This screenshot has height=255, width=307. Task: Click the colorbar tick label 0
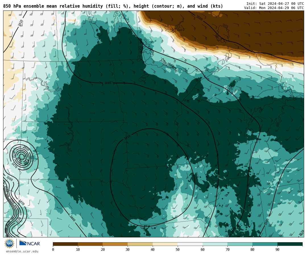pos(53,250)
